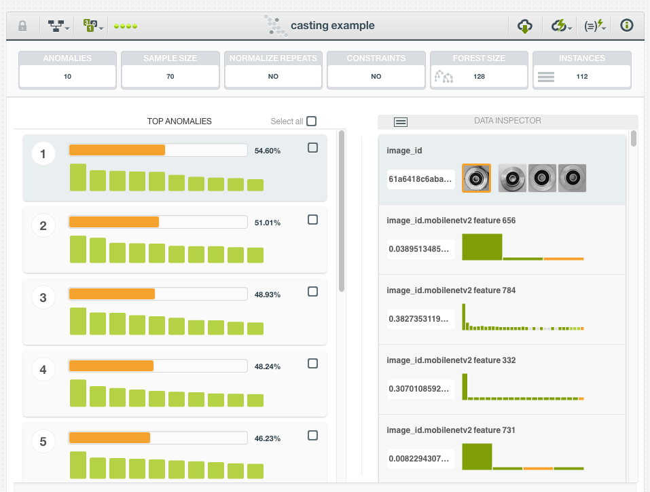650x492 pixels.
Task: Click the lock privacy icon
Action: [x=22, y=26]
